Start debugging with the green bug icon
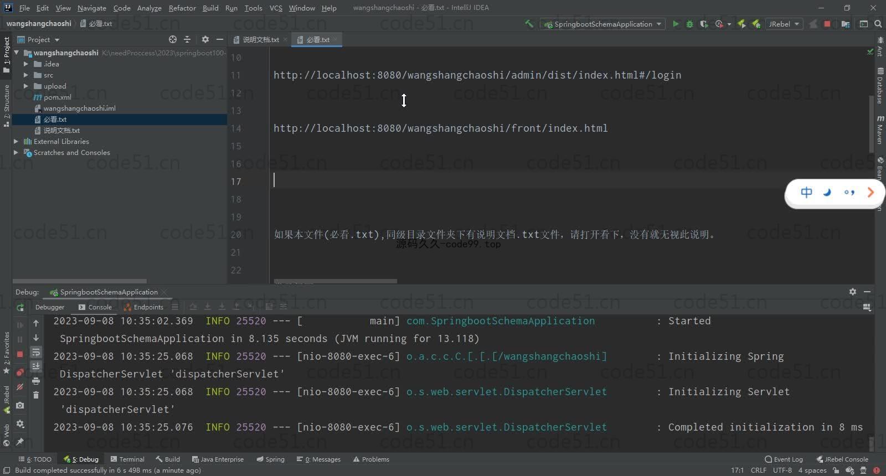Viewport: 886px width, 476px height. coord(689,24)
